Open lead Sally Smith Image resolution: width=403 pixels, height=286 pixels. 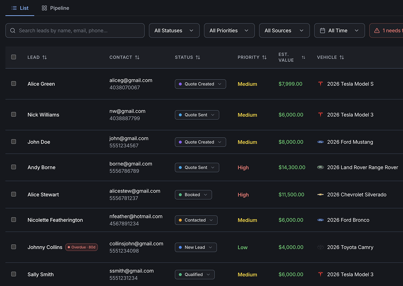click(x=41, y=275)
